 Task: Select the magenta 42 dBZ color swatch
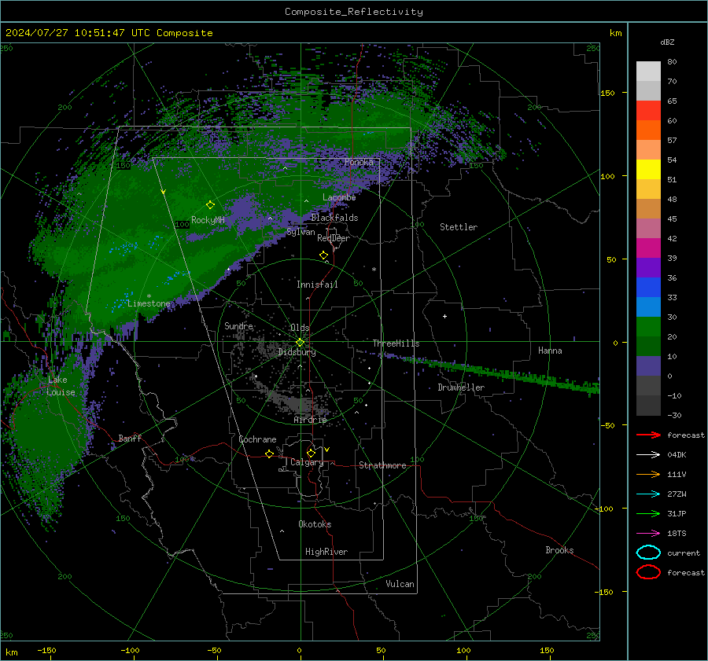(648, 248)
